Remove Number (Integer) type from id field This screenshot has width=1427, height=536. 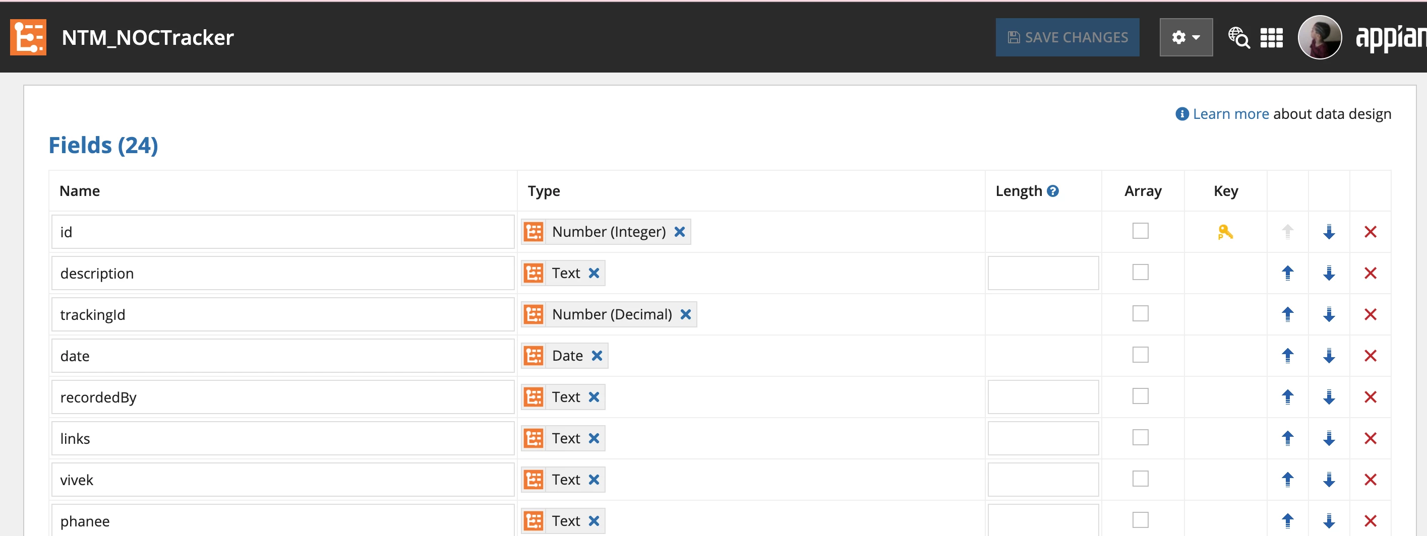(x=679, y=232)
